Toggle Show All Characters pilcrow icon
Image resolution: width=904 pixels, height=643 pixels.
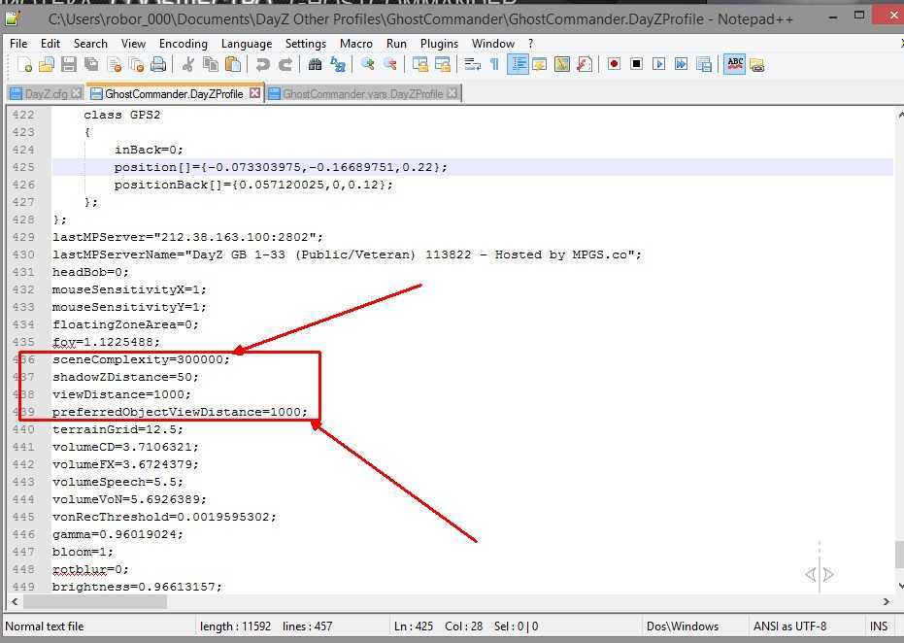494,65
